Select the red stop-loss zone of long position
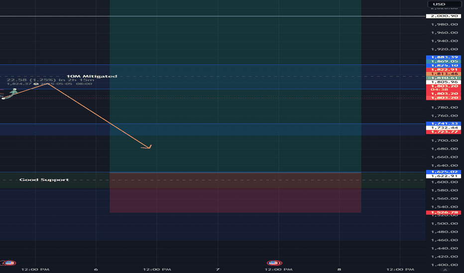Image resolution: width=464 pixels, height=273 pixels. point(235,193)
